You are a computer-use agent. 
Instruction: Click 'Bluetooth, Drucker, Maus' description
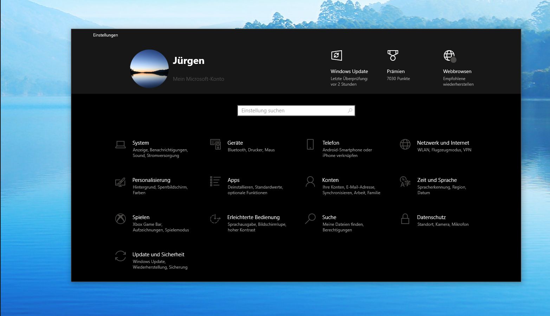pyautogui.click(x=251, y=150)
